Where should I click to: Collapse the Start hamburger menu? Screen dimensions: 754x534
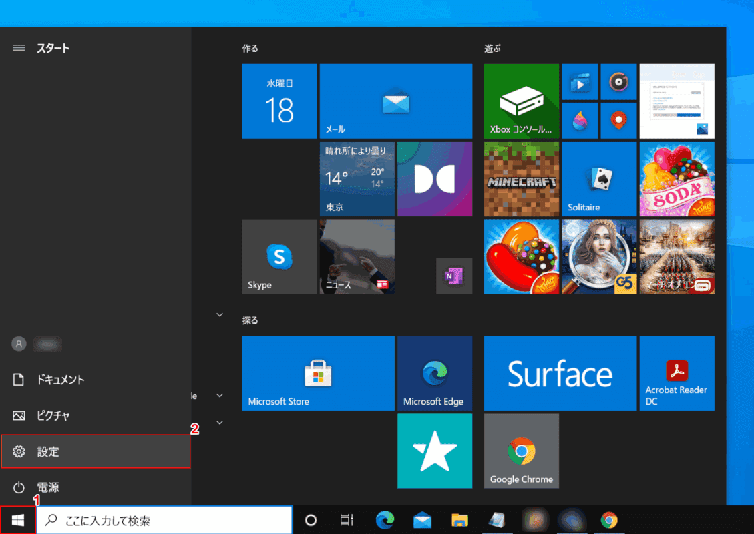pyautogui.click(x=19, y=47)
